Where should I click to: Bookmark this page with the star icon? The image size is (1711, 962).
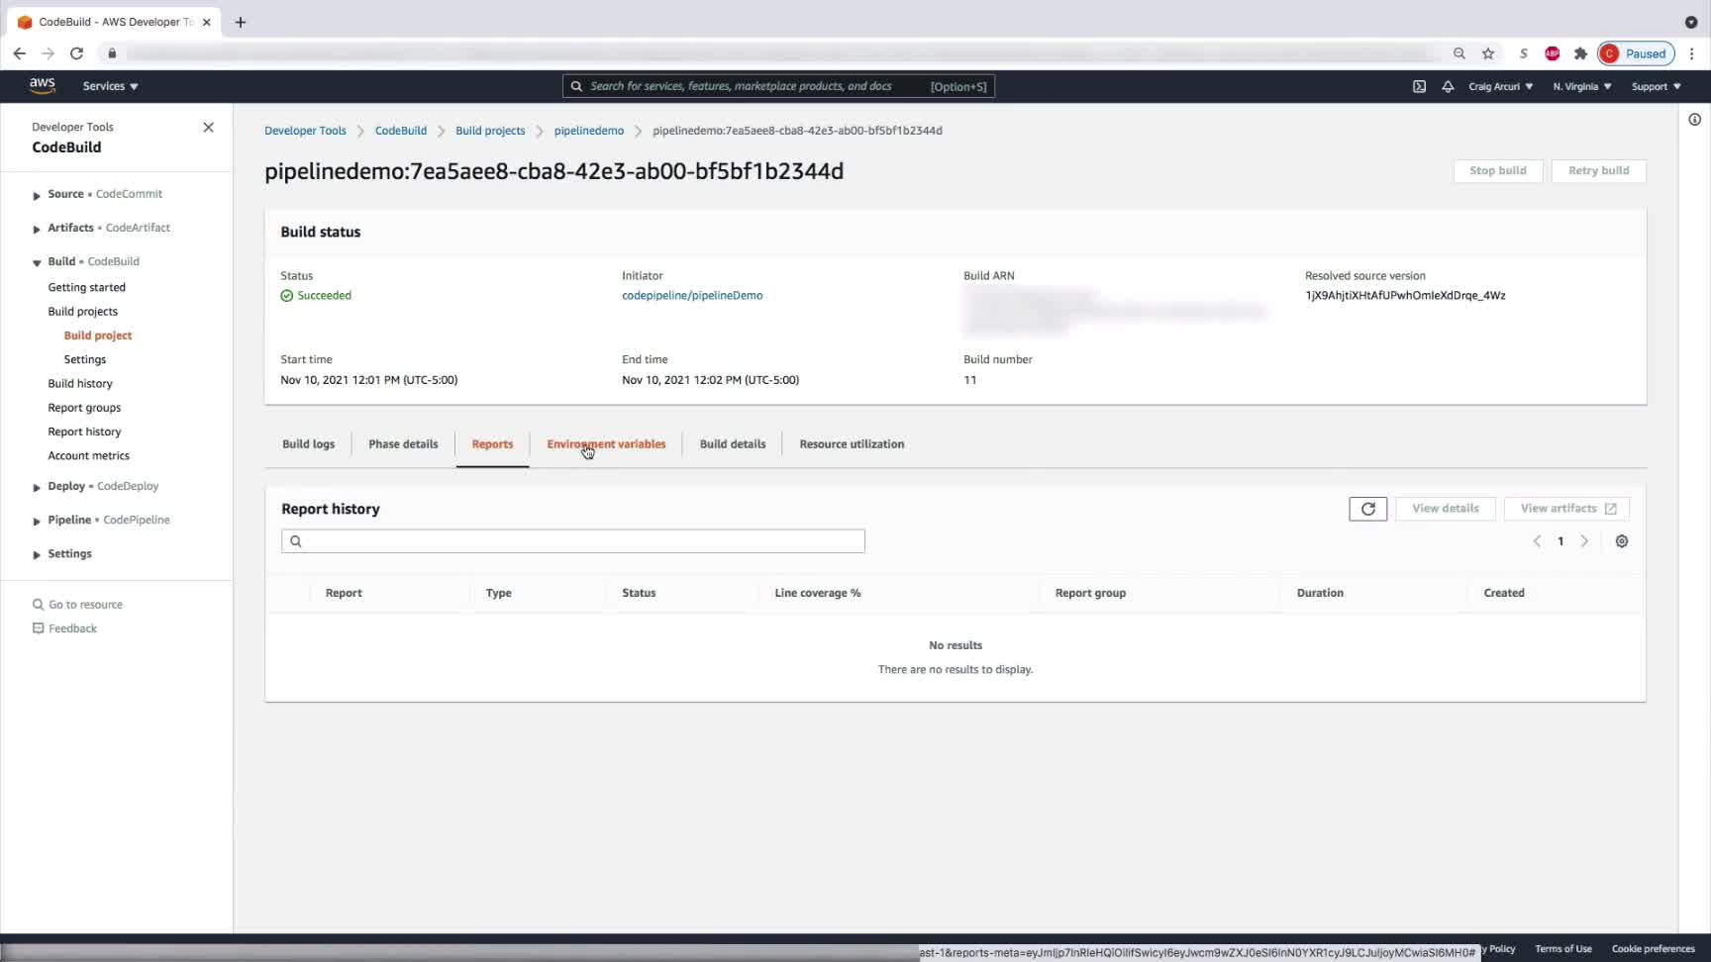(1487, 53)
